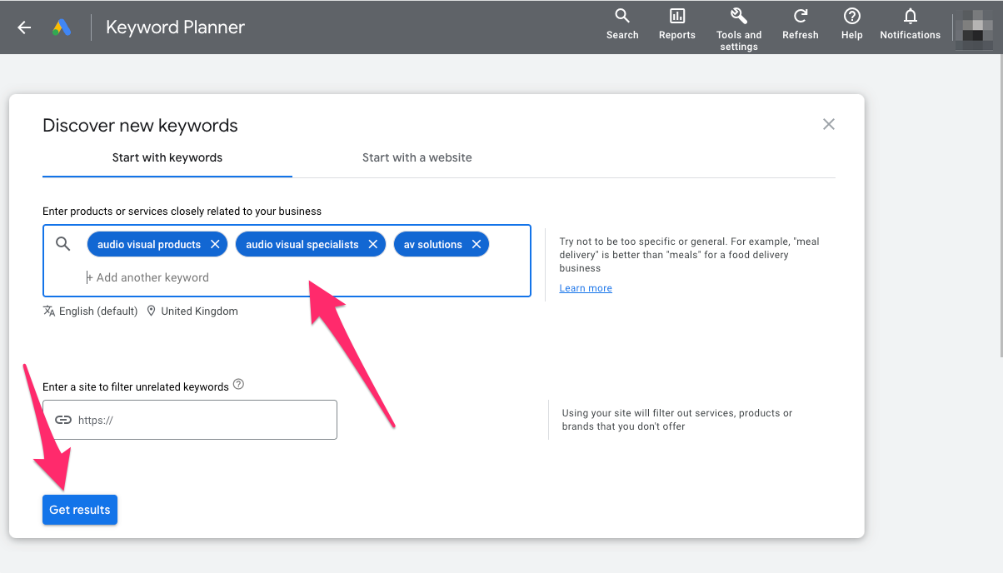The image size is (1003, 573).
Task: Focus the https:// site filter field
Action: (190, 420)
